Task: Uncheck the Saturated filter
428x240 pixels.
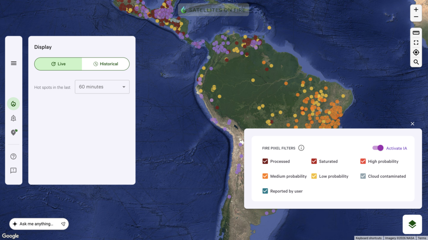Action: tap(314, 161)
